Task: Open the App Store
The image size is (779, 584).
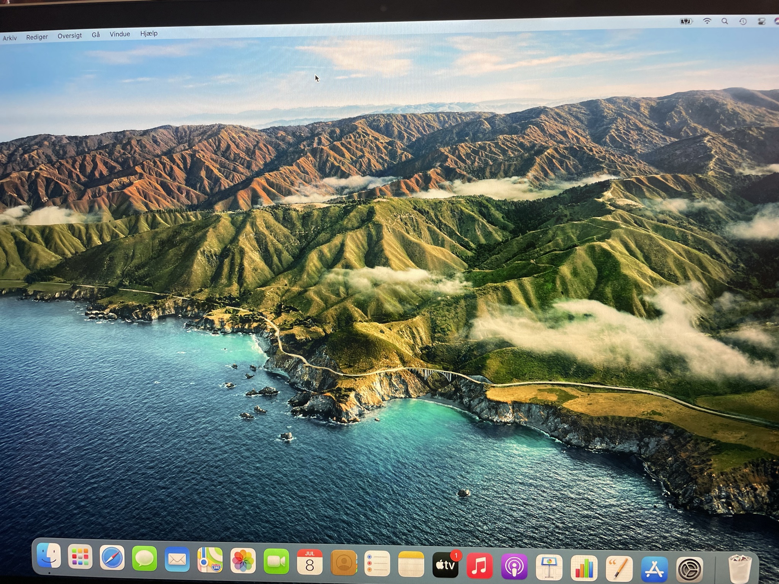Action: pos(654,569)
